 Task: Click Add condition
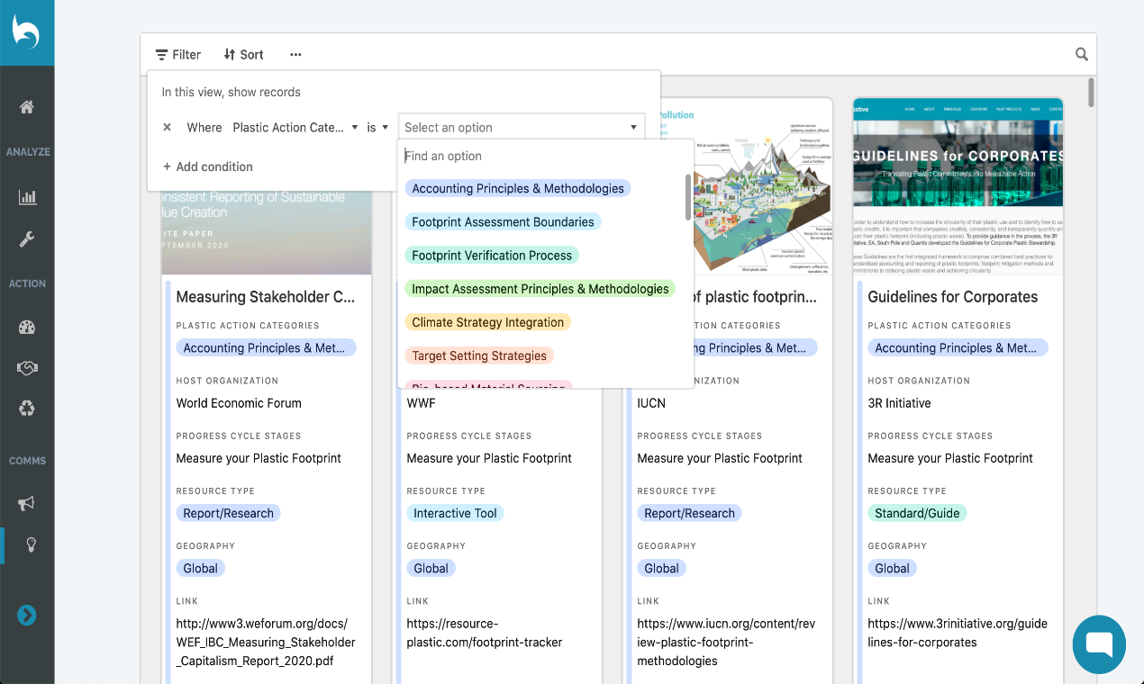207,166
